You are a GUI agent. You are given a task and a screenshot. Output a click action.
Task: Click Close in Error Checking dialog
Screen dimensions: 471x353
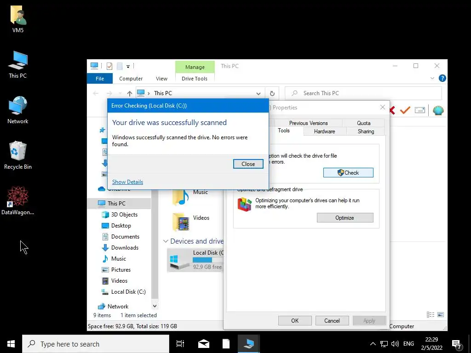tap(248, 164)
